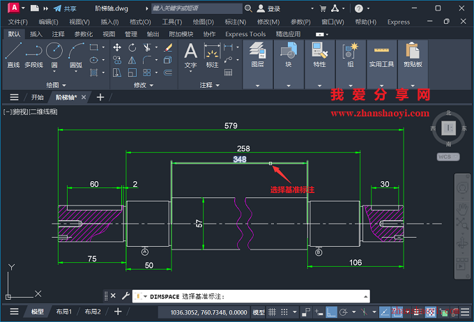Activate the Trim scissors tool
This screenshot has height=322, width=474.
coord(147,47)
